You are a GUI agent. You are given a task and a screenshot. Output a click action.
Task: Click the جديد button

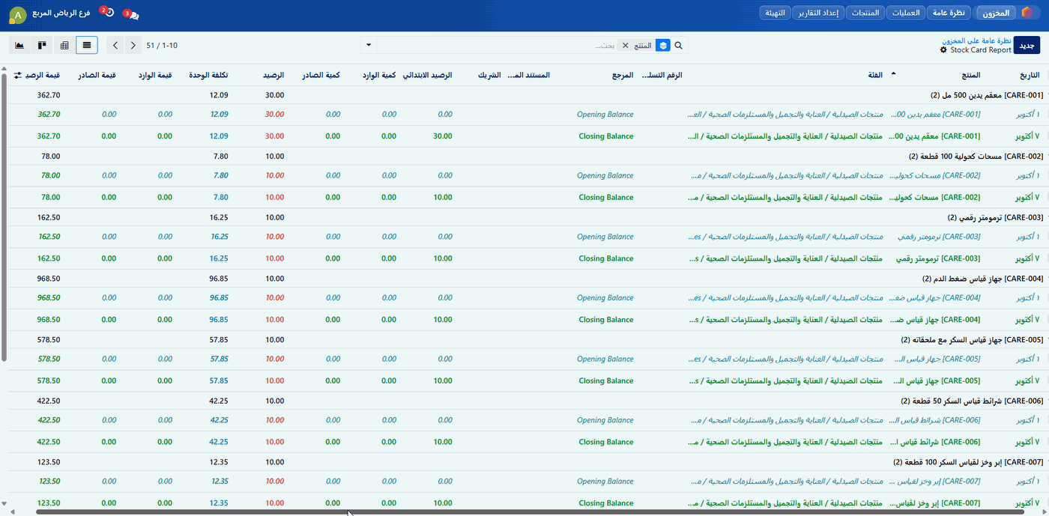click(x=1027, y=46)
